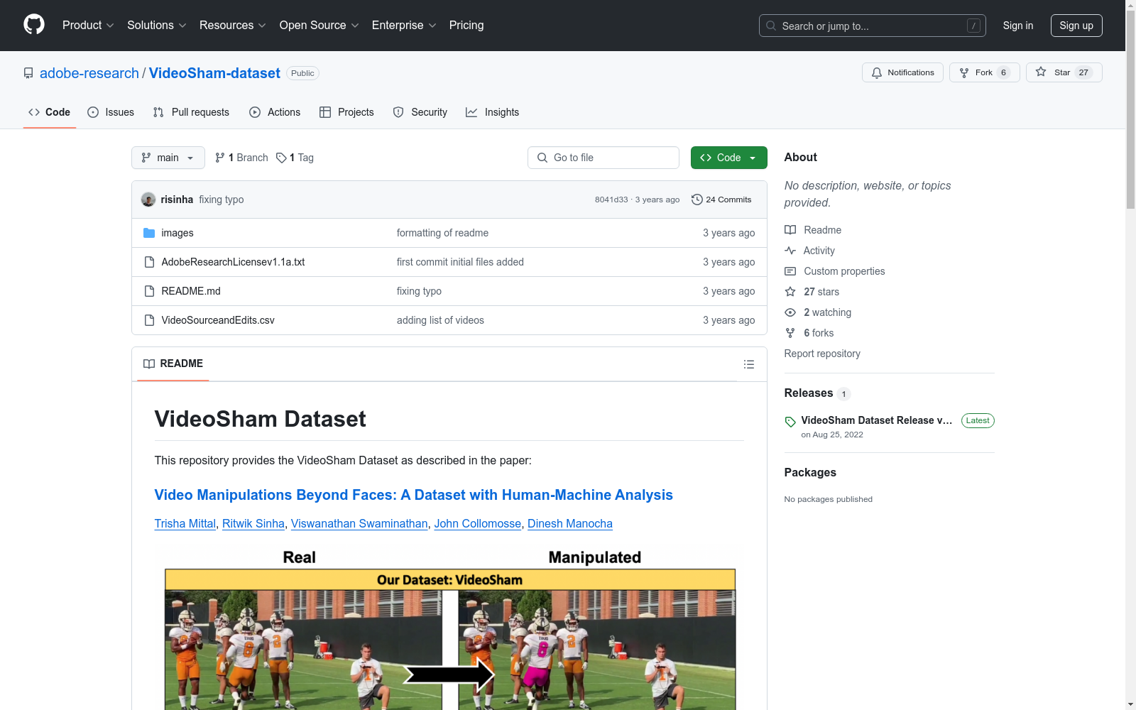Open the 'adding list of videos' commit message

click(440, 320)
